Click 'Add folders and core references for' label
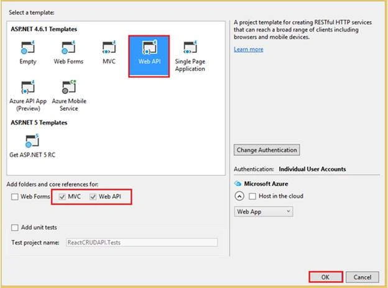 pyautogui.click(x=52, y=184)
